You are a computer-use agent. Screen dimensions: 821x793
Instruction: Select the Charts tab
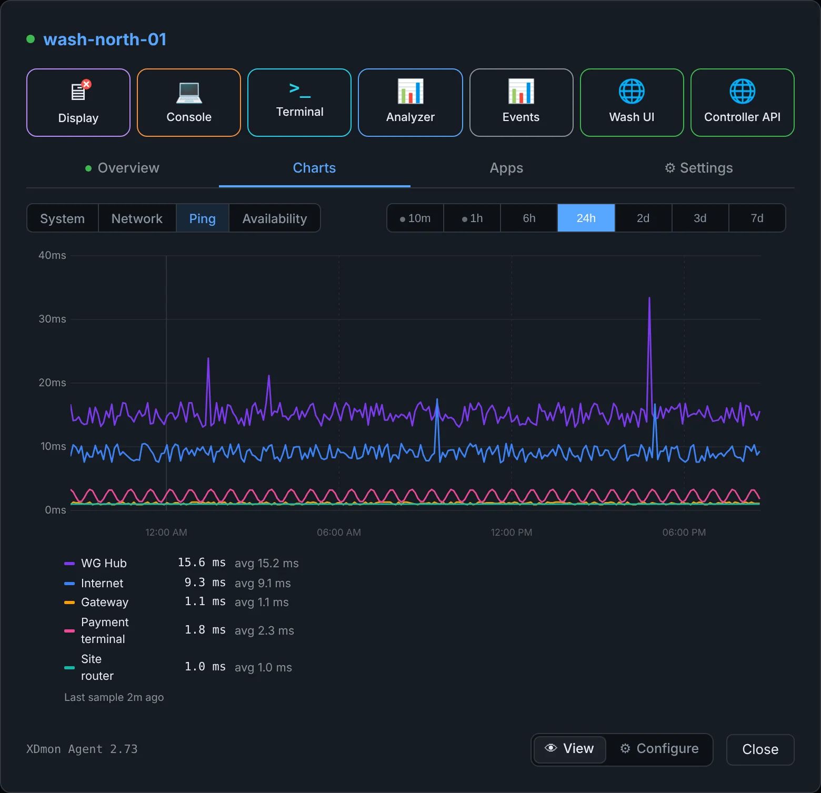click(x=314, y=168)
